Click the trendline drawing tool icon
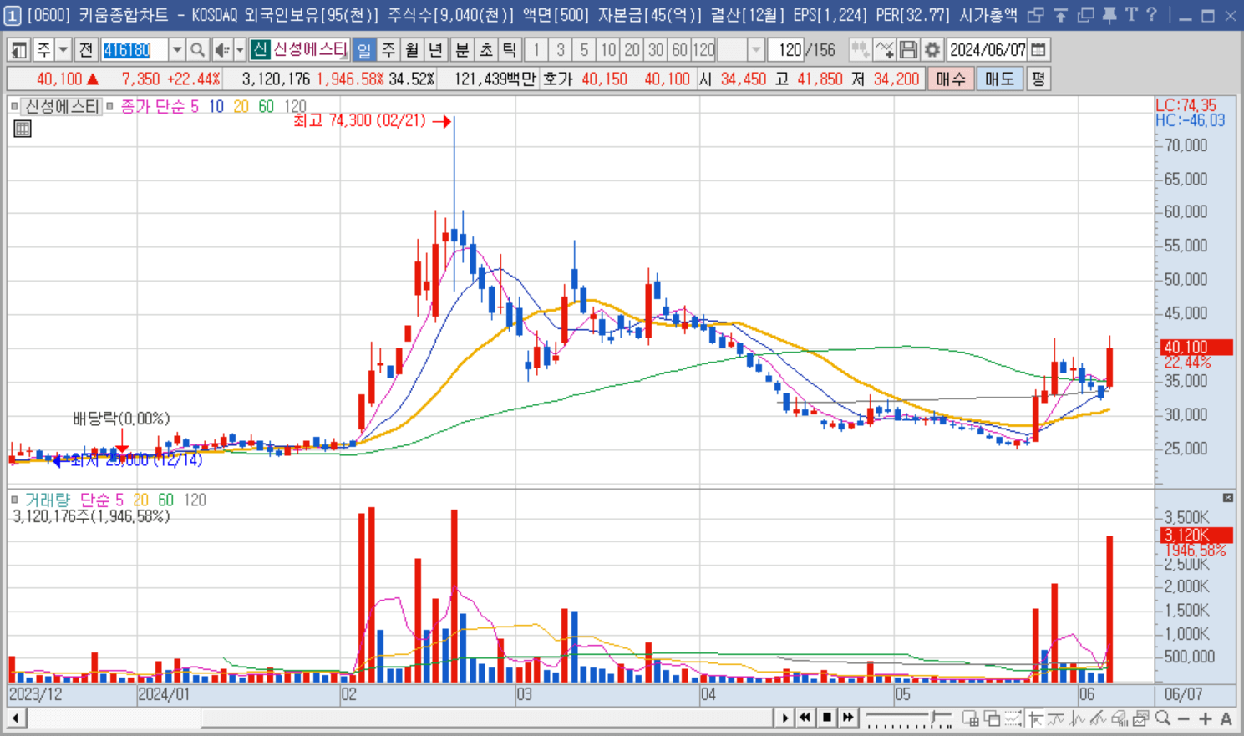 click(x=1098, y=718)
